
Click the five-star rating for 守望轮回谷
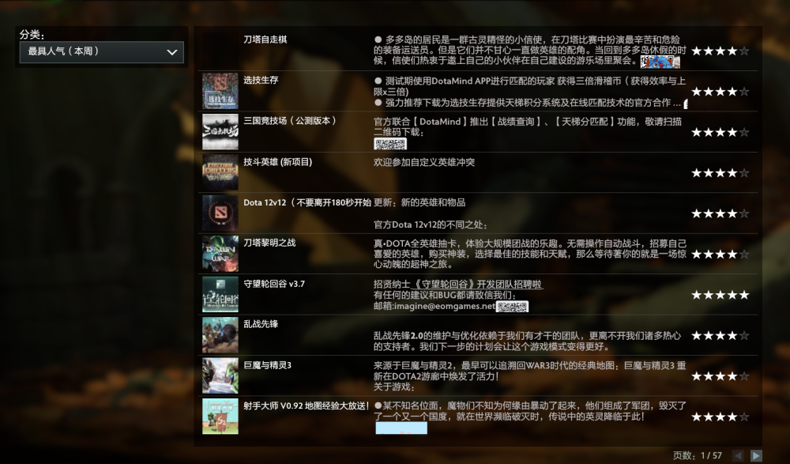[x=720, y=295]
